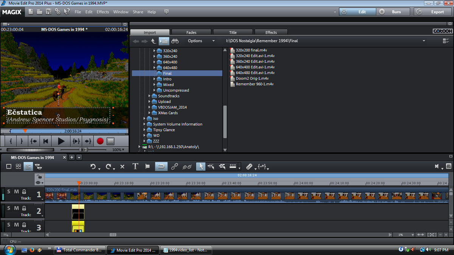Mute track 3
Image resolution: width=454 pixels, height=255 pixels.
click(16, 225)
